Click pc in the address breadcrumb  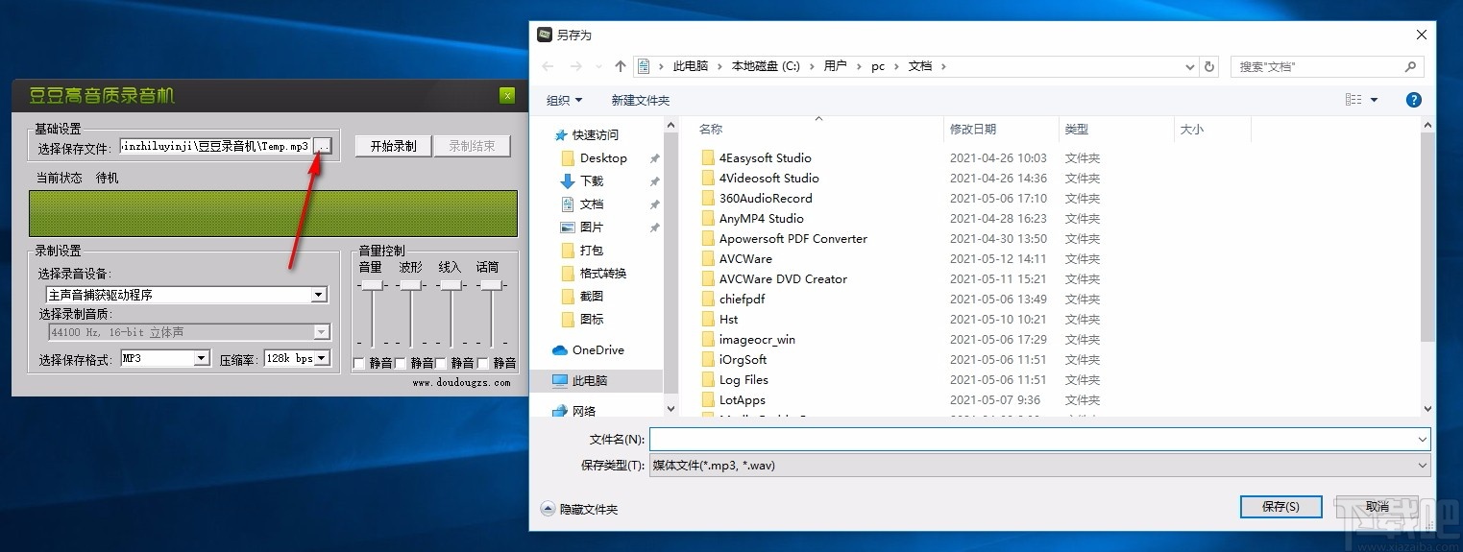[x=878, y=66]
